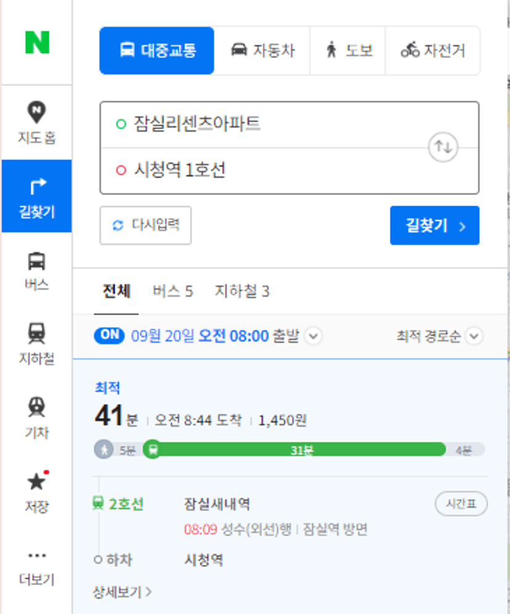Click the 다시입력 reset button
The height and width of the screenshot is (614, 510).
click(146, 226)
